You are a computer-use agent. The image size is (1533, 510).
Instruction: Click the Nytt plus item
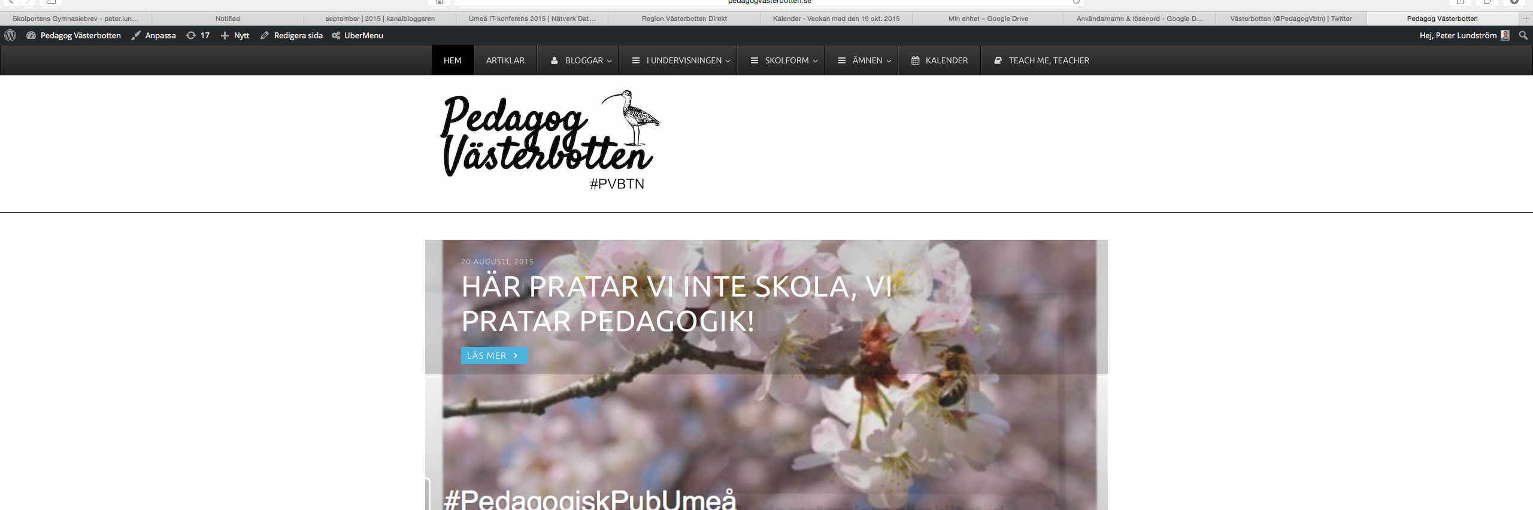pyautogui.click(x=235, y=35)
